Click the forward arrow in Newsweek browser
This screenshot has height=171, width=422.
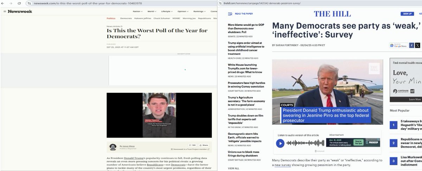click(11, 3)
